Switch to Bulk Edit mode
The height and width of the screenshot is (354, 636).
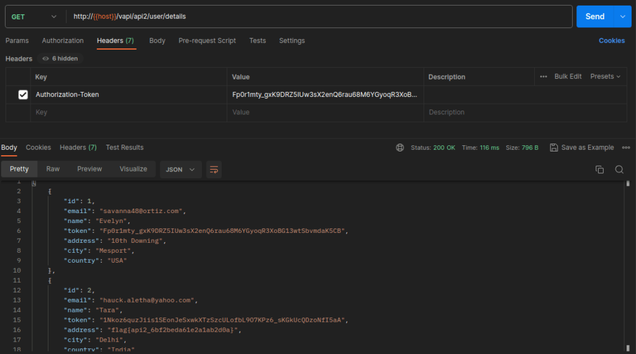click(x=568, y=76)
